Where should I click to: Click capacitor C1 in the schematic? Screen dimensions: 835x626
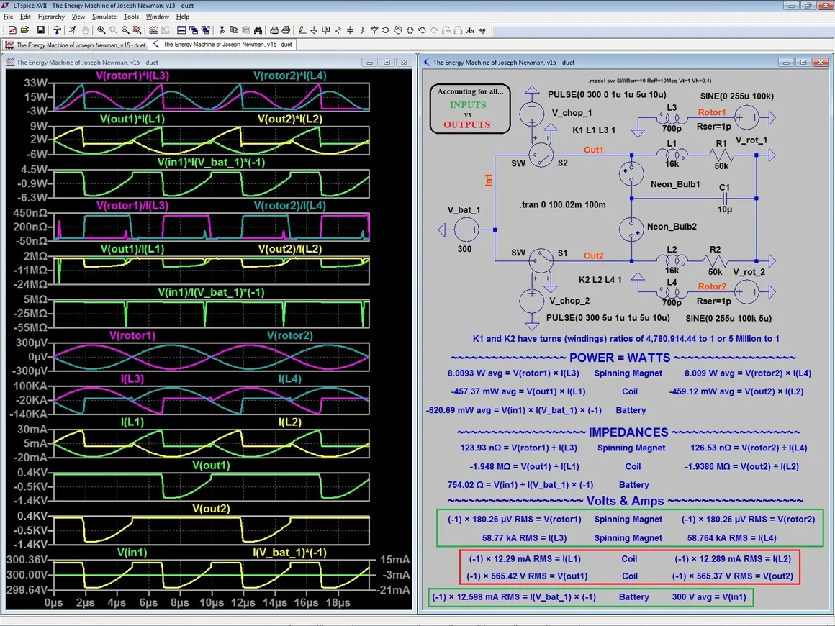click(x=725, y=197)
